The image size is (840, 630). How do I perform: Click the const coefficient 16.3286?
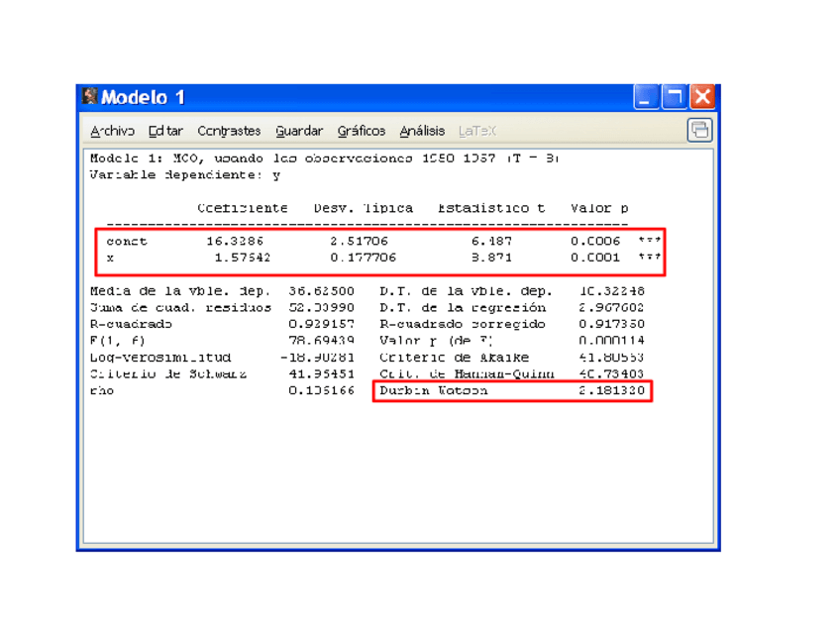(x=235, y=242)
